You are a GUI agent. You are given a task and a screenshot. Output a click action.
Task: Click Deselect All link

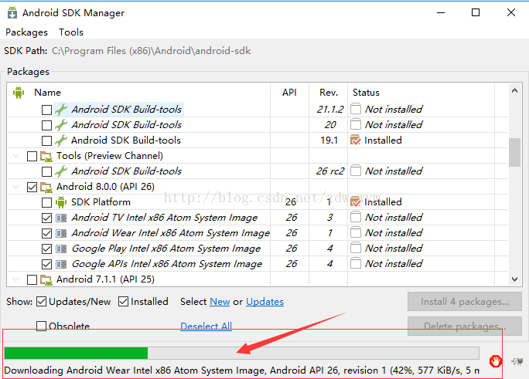206,326
